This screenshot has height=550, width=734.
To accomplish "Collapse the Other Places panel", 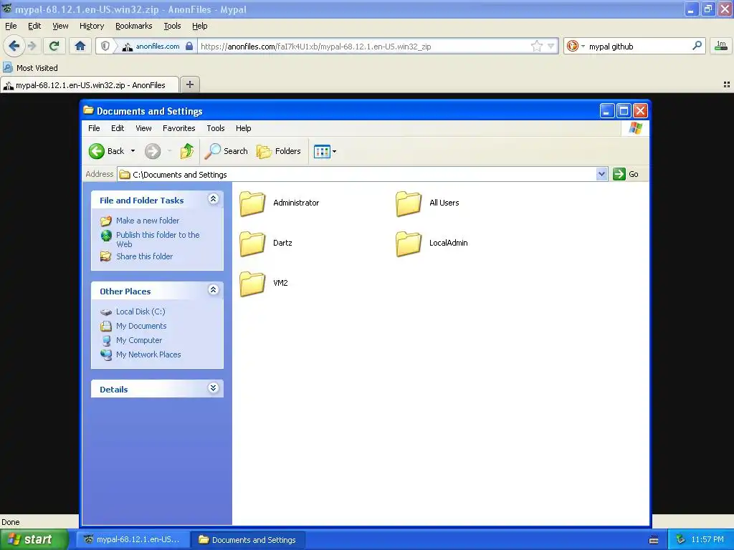I will [213, 290].
